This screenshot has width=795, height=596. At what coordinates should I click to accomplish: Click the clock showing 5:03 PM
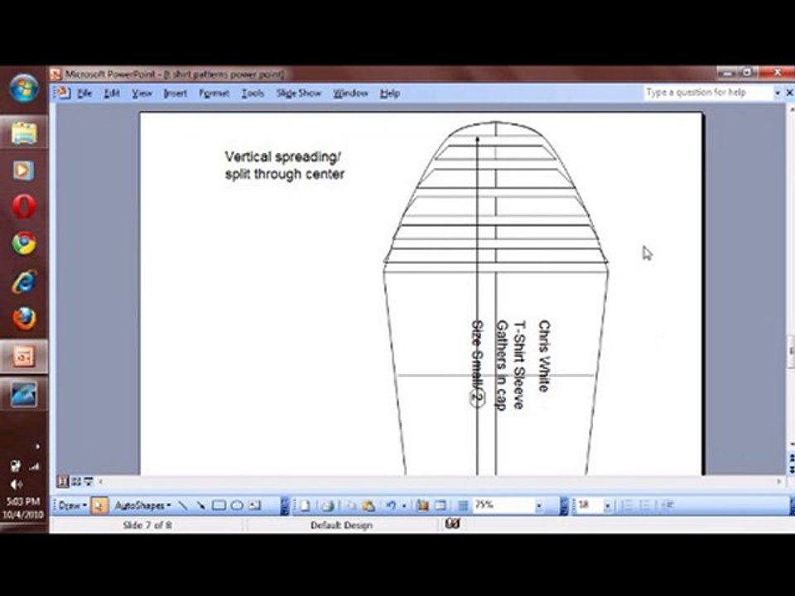point(23,502)
